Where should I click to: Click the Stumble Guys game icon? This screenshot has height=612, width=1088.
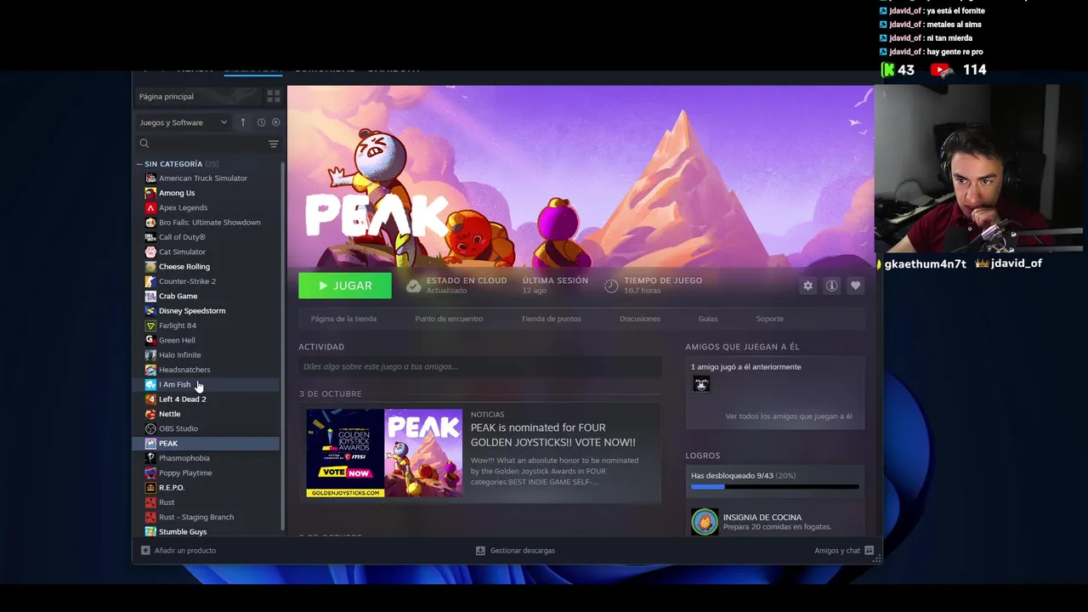point(150,531)
